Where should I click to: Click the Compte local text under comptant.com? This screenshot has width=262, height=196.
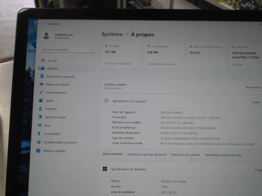point(62,38)
